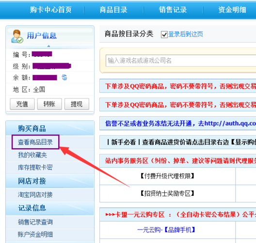This screenshot has height=243, width=256.
Task: Open 查看商品目录 link
Action: coord(35,142)
